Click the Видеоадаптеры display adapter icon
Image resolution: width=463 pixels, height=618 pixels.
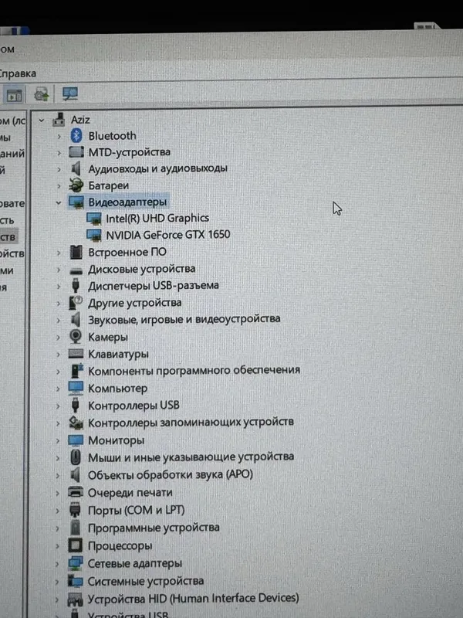[x=76, y=202]
